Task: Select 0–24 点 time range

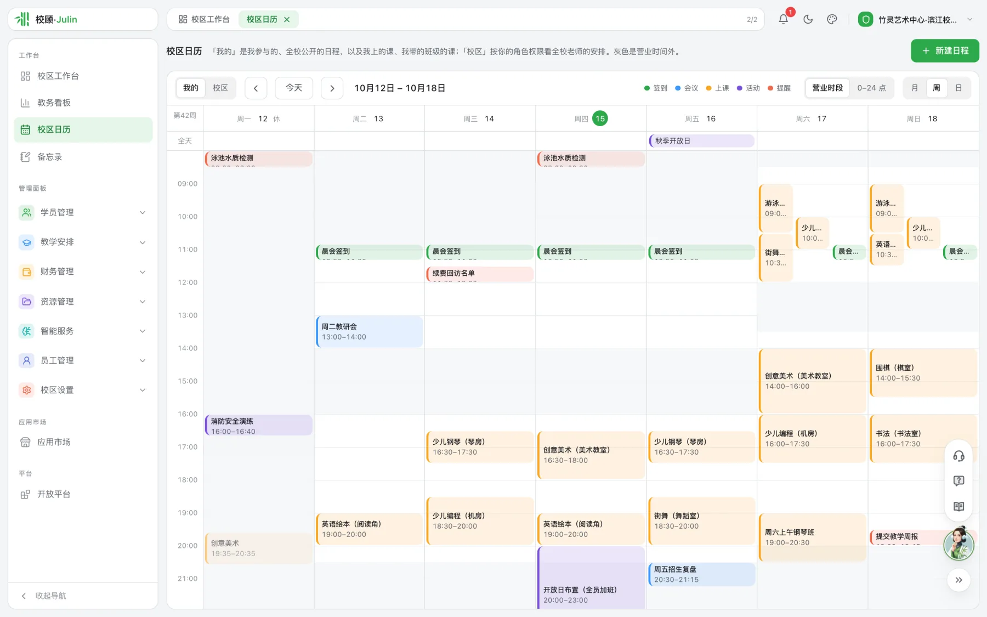Action: coord(871,88)
